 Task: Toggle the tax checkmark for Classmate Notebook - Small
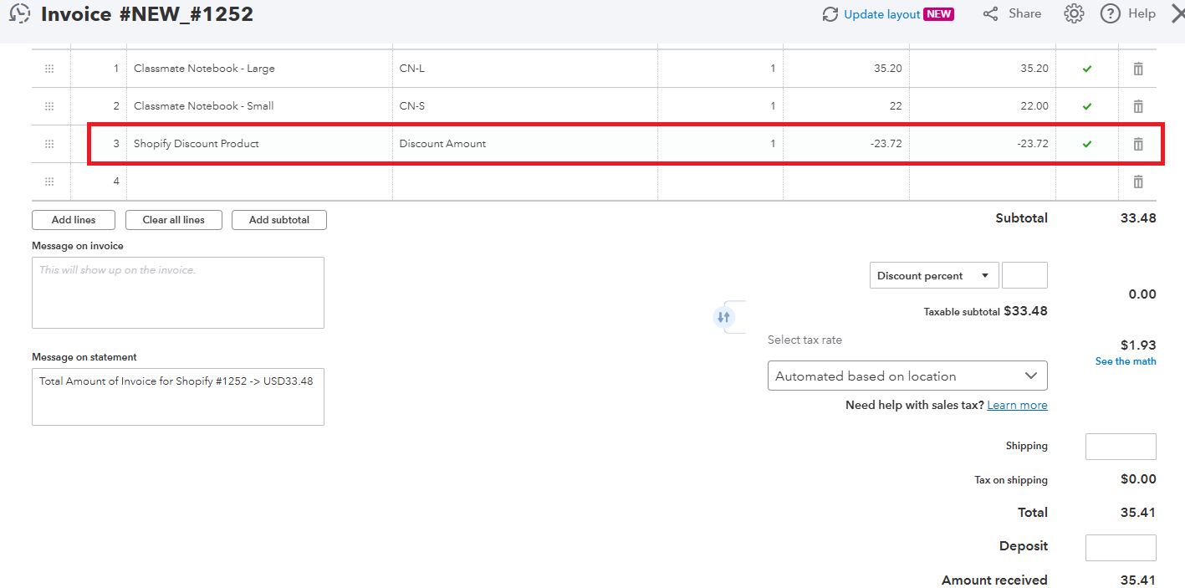tap(1086, 106)
